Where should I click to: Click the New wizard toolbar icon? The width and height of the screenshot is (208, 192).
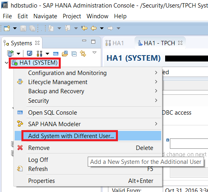7,28
